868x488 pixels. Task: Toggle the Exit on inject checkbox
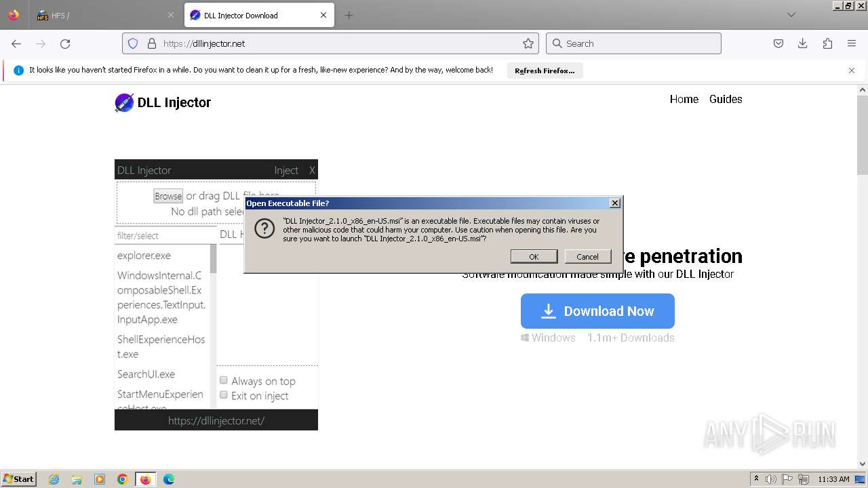click(224, 395)
